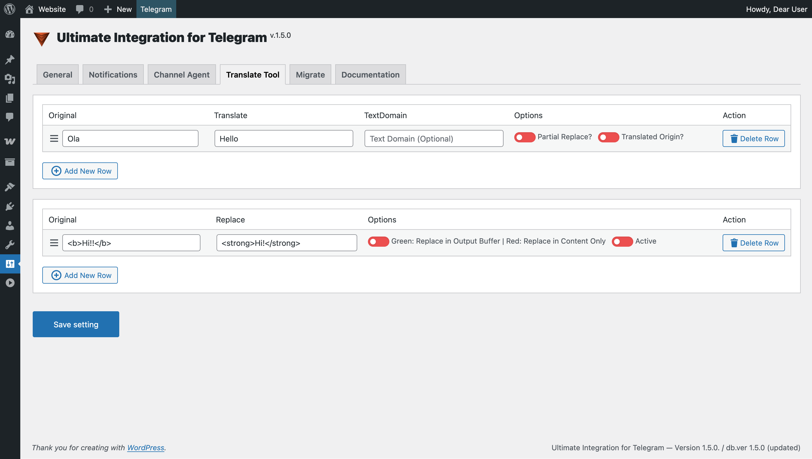Open Settings sliders sidebar icon

pos(10,264)
